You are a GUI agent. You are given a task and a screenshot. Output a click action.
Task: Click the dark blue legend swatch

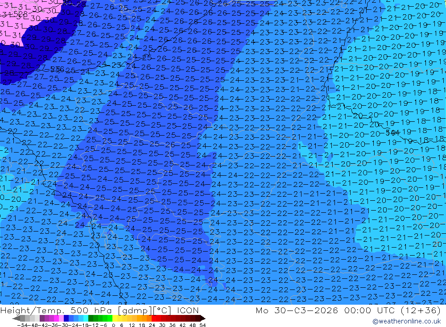point(66,318)
